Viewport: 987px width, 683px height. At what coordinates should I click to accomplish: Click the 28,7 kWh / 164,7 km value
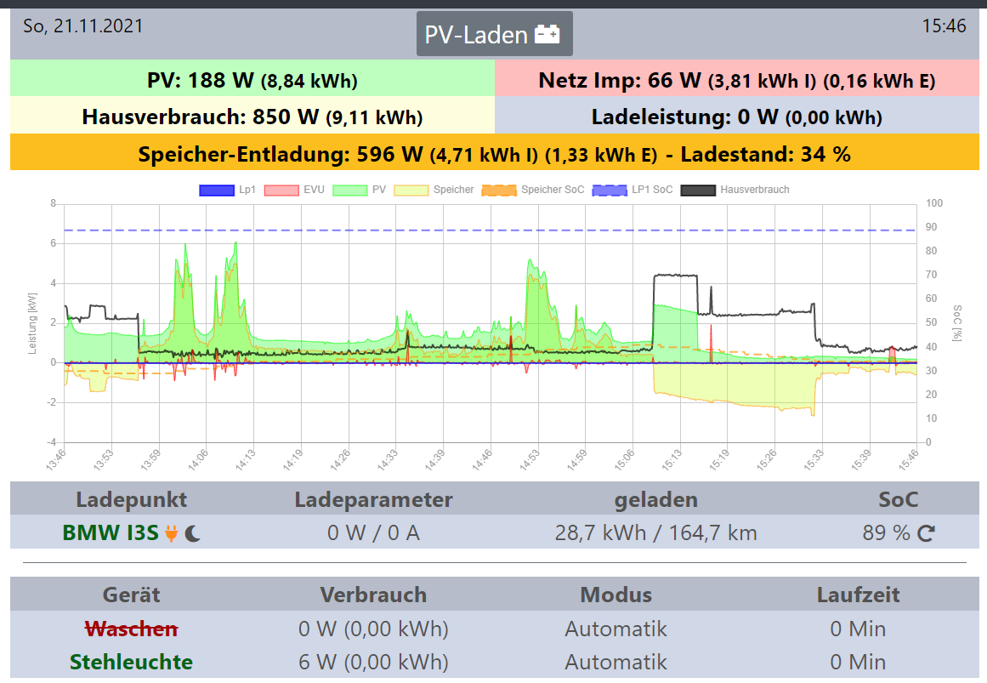[x=656, y=533]
